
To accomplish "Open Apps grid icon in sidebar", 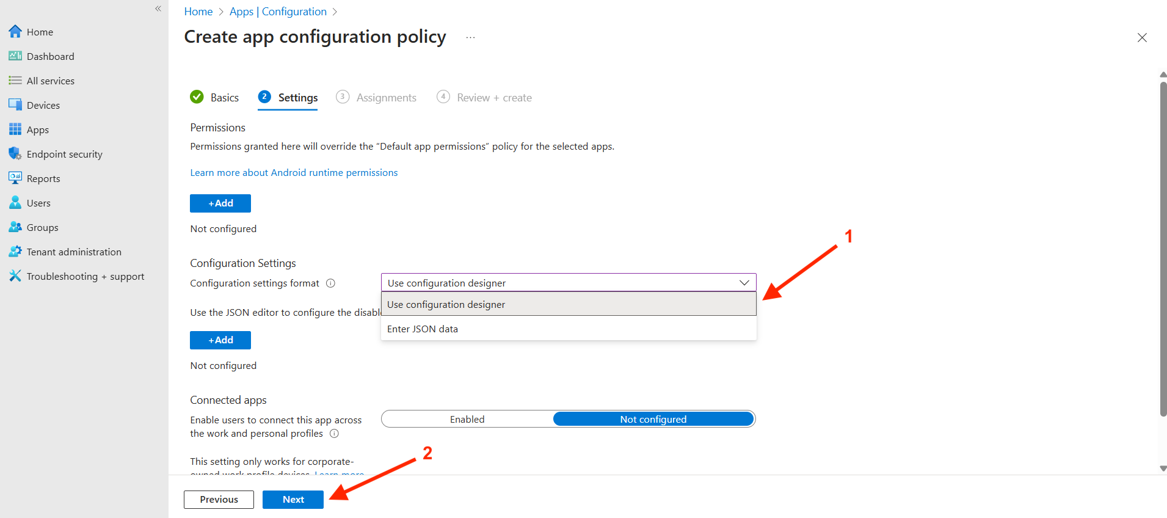I will tap(15, 129).
